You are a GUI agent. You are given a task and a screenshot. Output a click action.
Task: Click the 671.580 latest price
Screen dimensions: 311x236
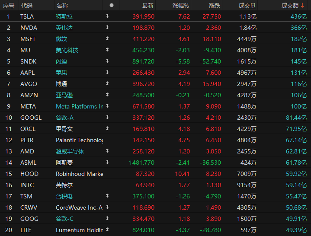tap(144, 106)
